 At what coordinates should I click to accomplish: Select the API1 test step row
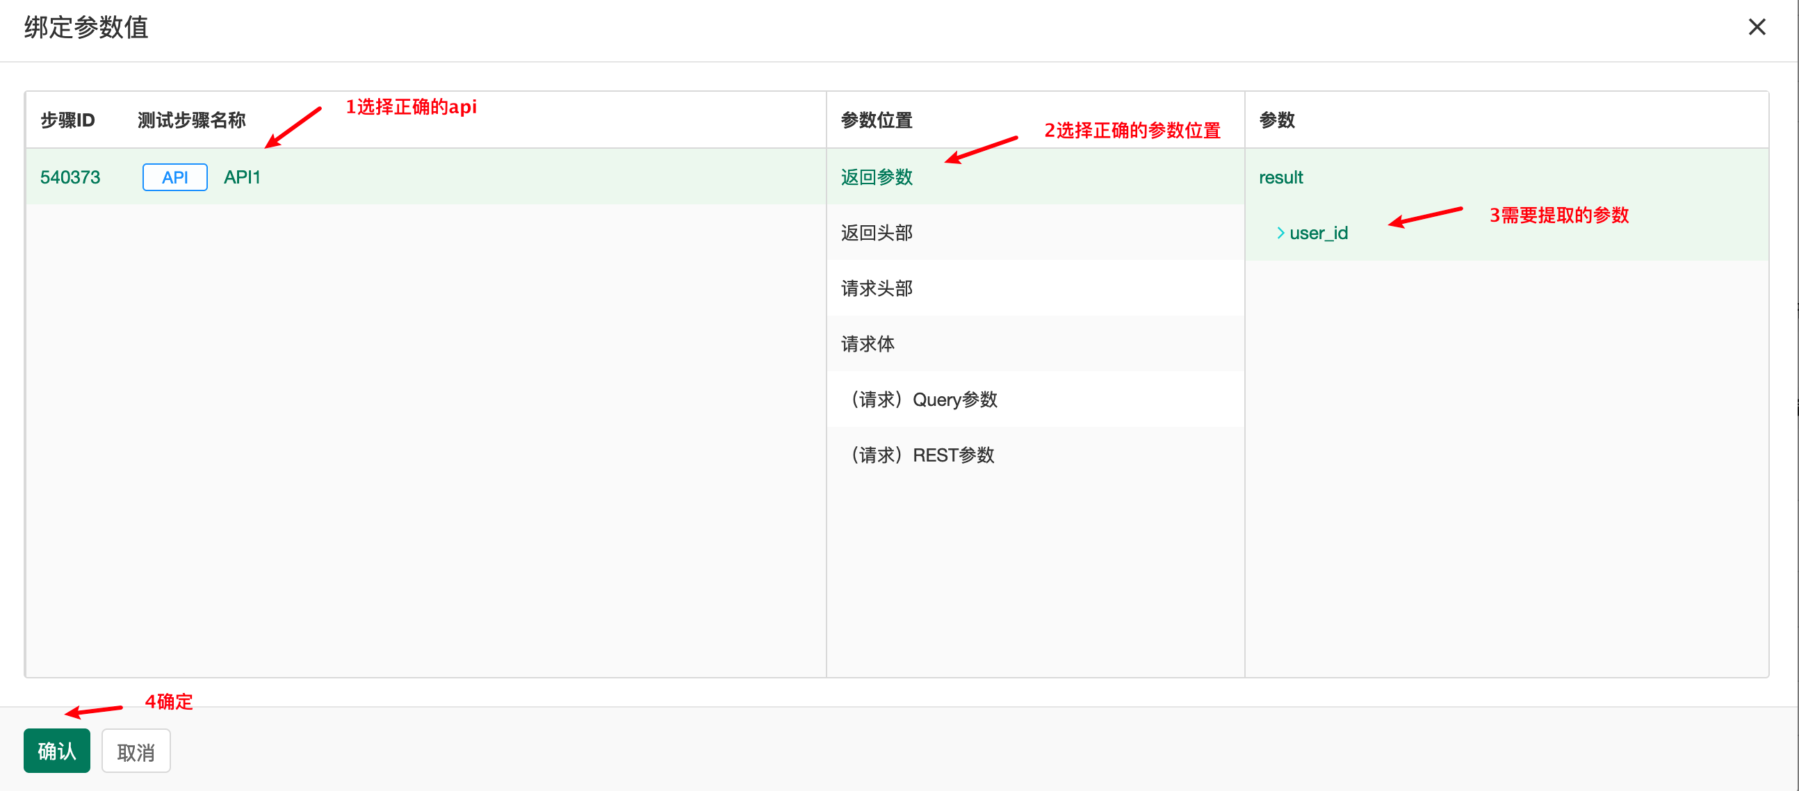pyautogui.click(x=242, y=177)
